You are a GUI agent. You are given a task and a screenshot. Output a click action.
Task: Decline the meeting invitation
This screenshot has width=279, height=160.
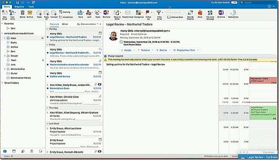(162, 50)
